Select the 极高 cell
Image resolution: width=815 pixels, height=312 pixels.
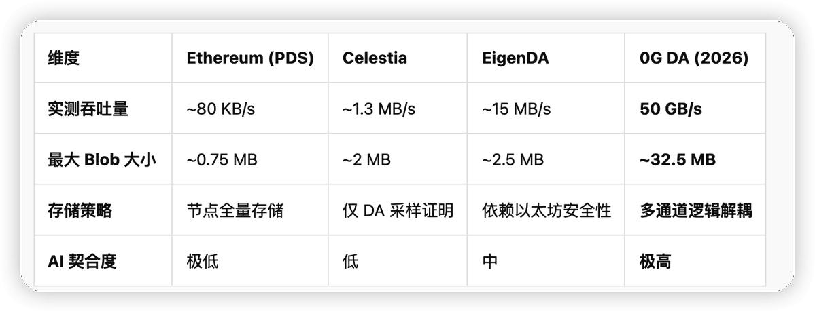655,261
